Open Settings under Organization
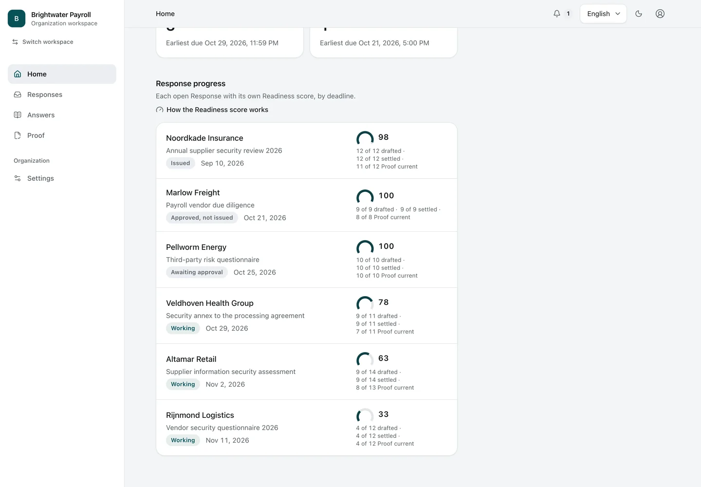Viewport: 701px width, 487px height. (62, 178)
